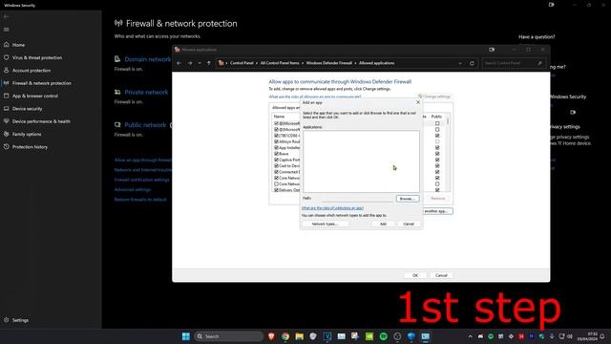Click the Device performance & health heart icon
This screenshot has height=344, width=611.
[7, 121]
